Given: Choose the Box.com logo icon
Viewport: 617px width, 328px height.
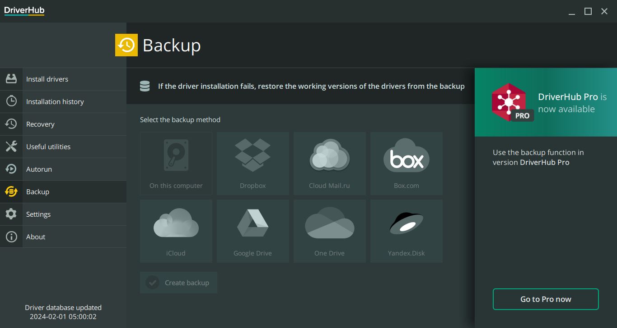Looking at the screenshot, I should point(407,155).
